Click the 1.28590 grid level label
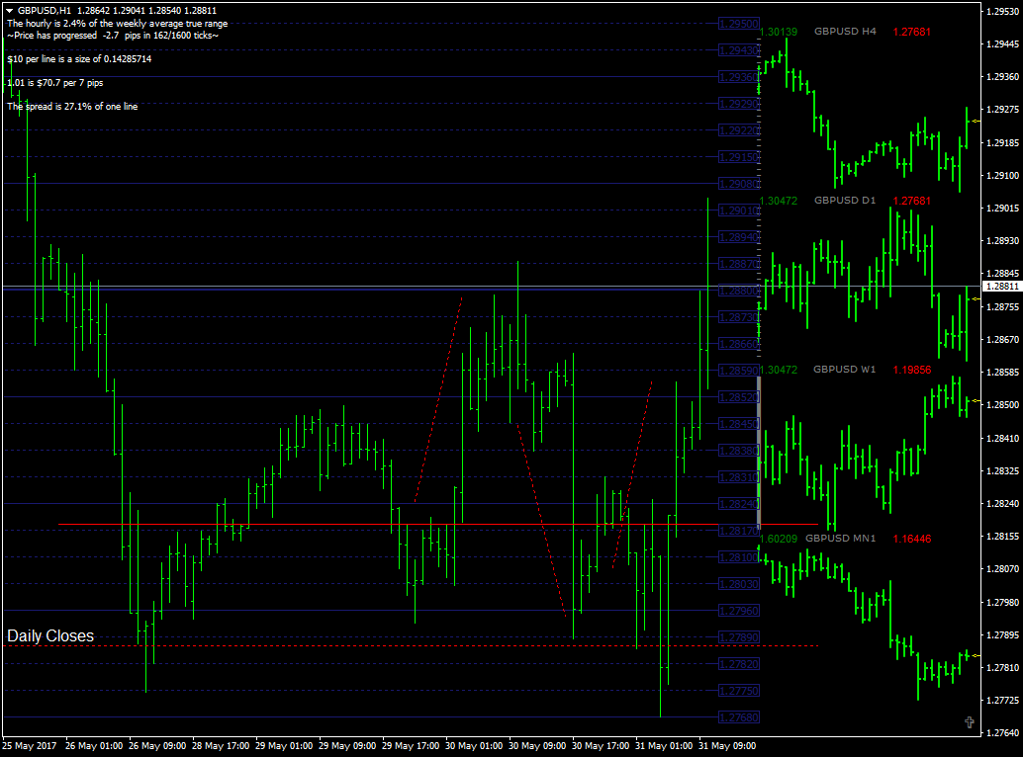 point(738,371)
